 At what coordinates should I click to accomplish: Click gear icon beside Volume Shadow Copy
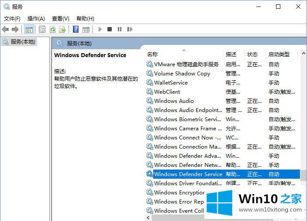(x=150, y=73)
